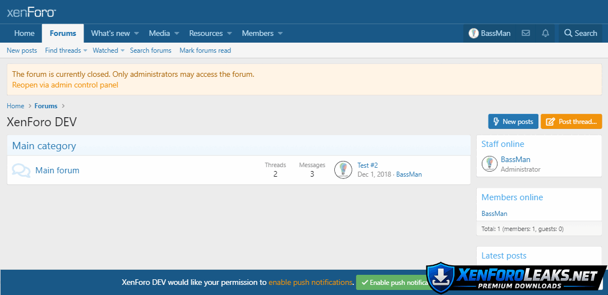Expand the Media dropdown arrow
This screenshot has height=295, width=608.
pyautogui.click(x=176, y=34)
